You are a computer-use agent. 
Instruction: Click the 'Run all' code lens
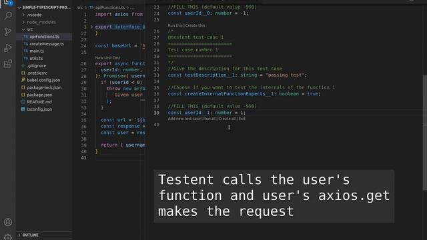pos(209,119)
